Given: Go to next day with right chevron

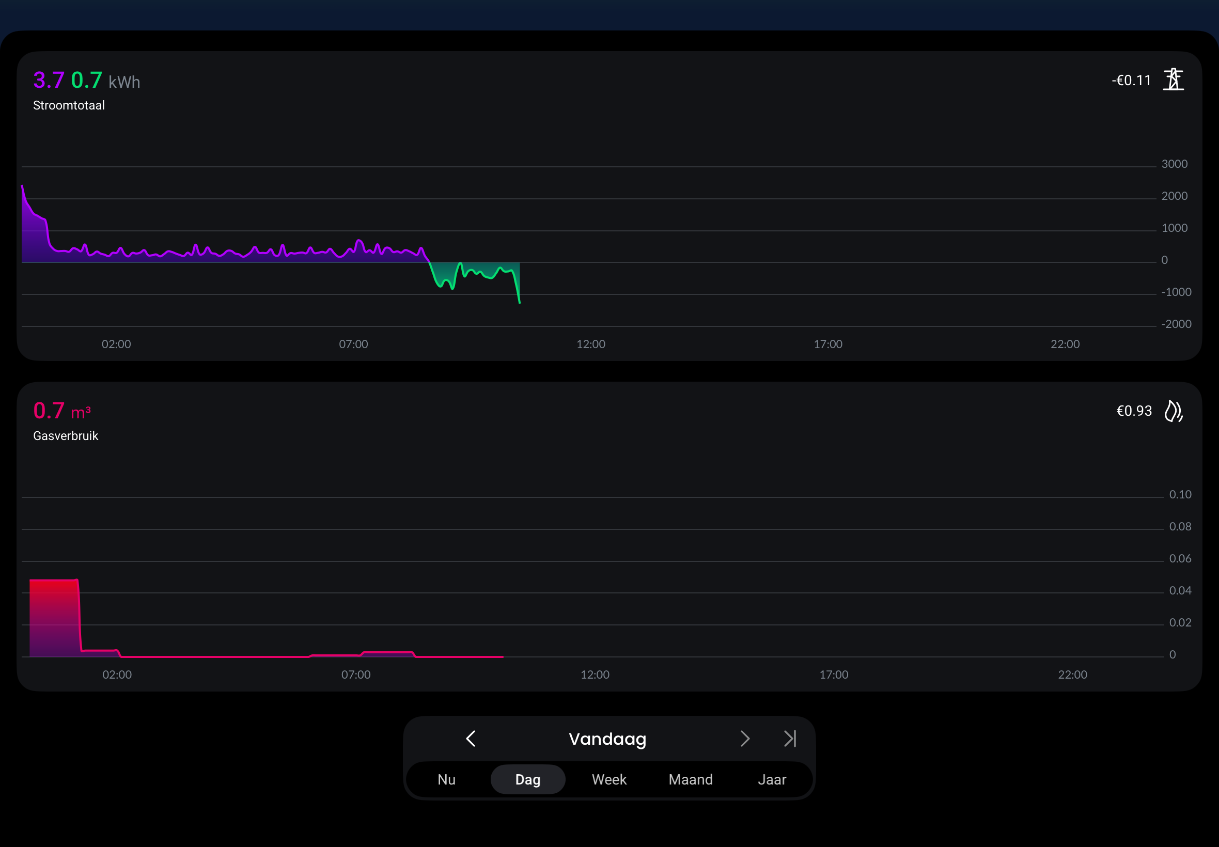Looking at the screenshot, I should click(x=744, y=738).
